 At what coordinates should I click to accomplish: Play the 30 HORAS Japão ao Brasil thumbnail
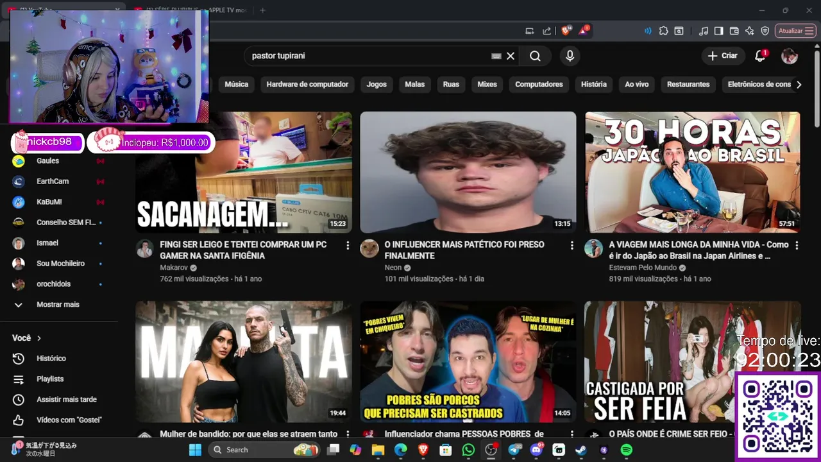point(693,172)
